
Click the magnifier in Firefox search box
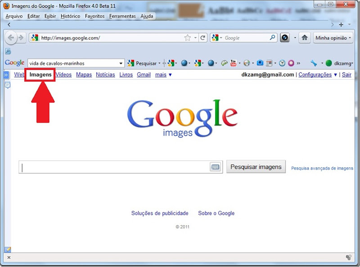coord(272,38)
